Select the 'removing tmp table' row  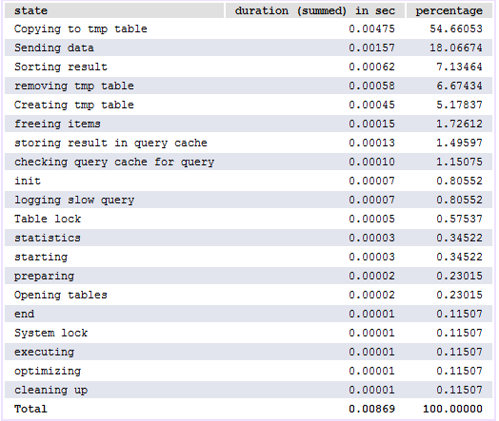[249, 86]
